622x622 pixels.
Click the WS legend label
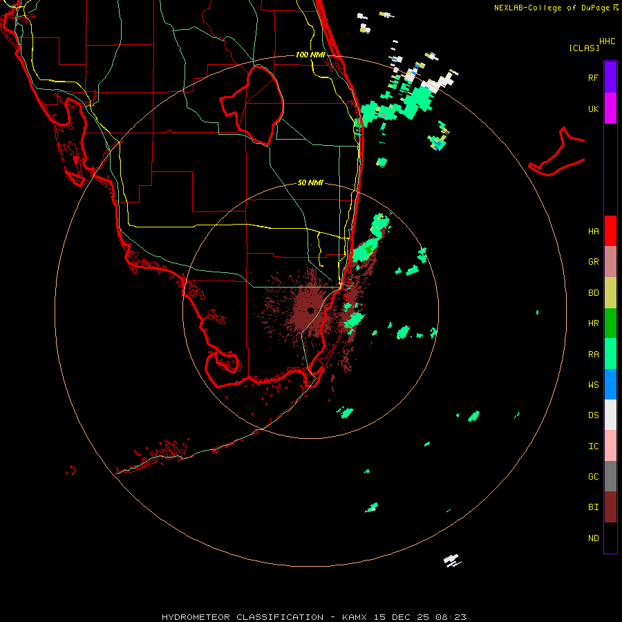[x=593, y=385]
